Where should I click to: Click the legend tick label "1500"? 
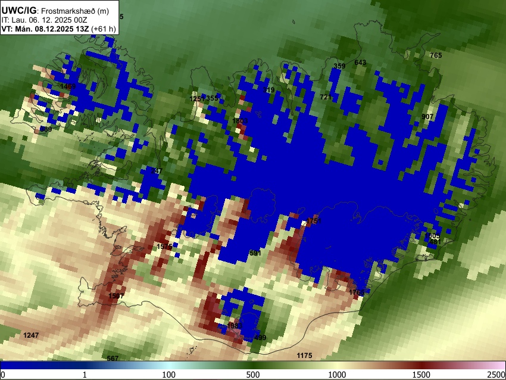(421, 375)
